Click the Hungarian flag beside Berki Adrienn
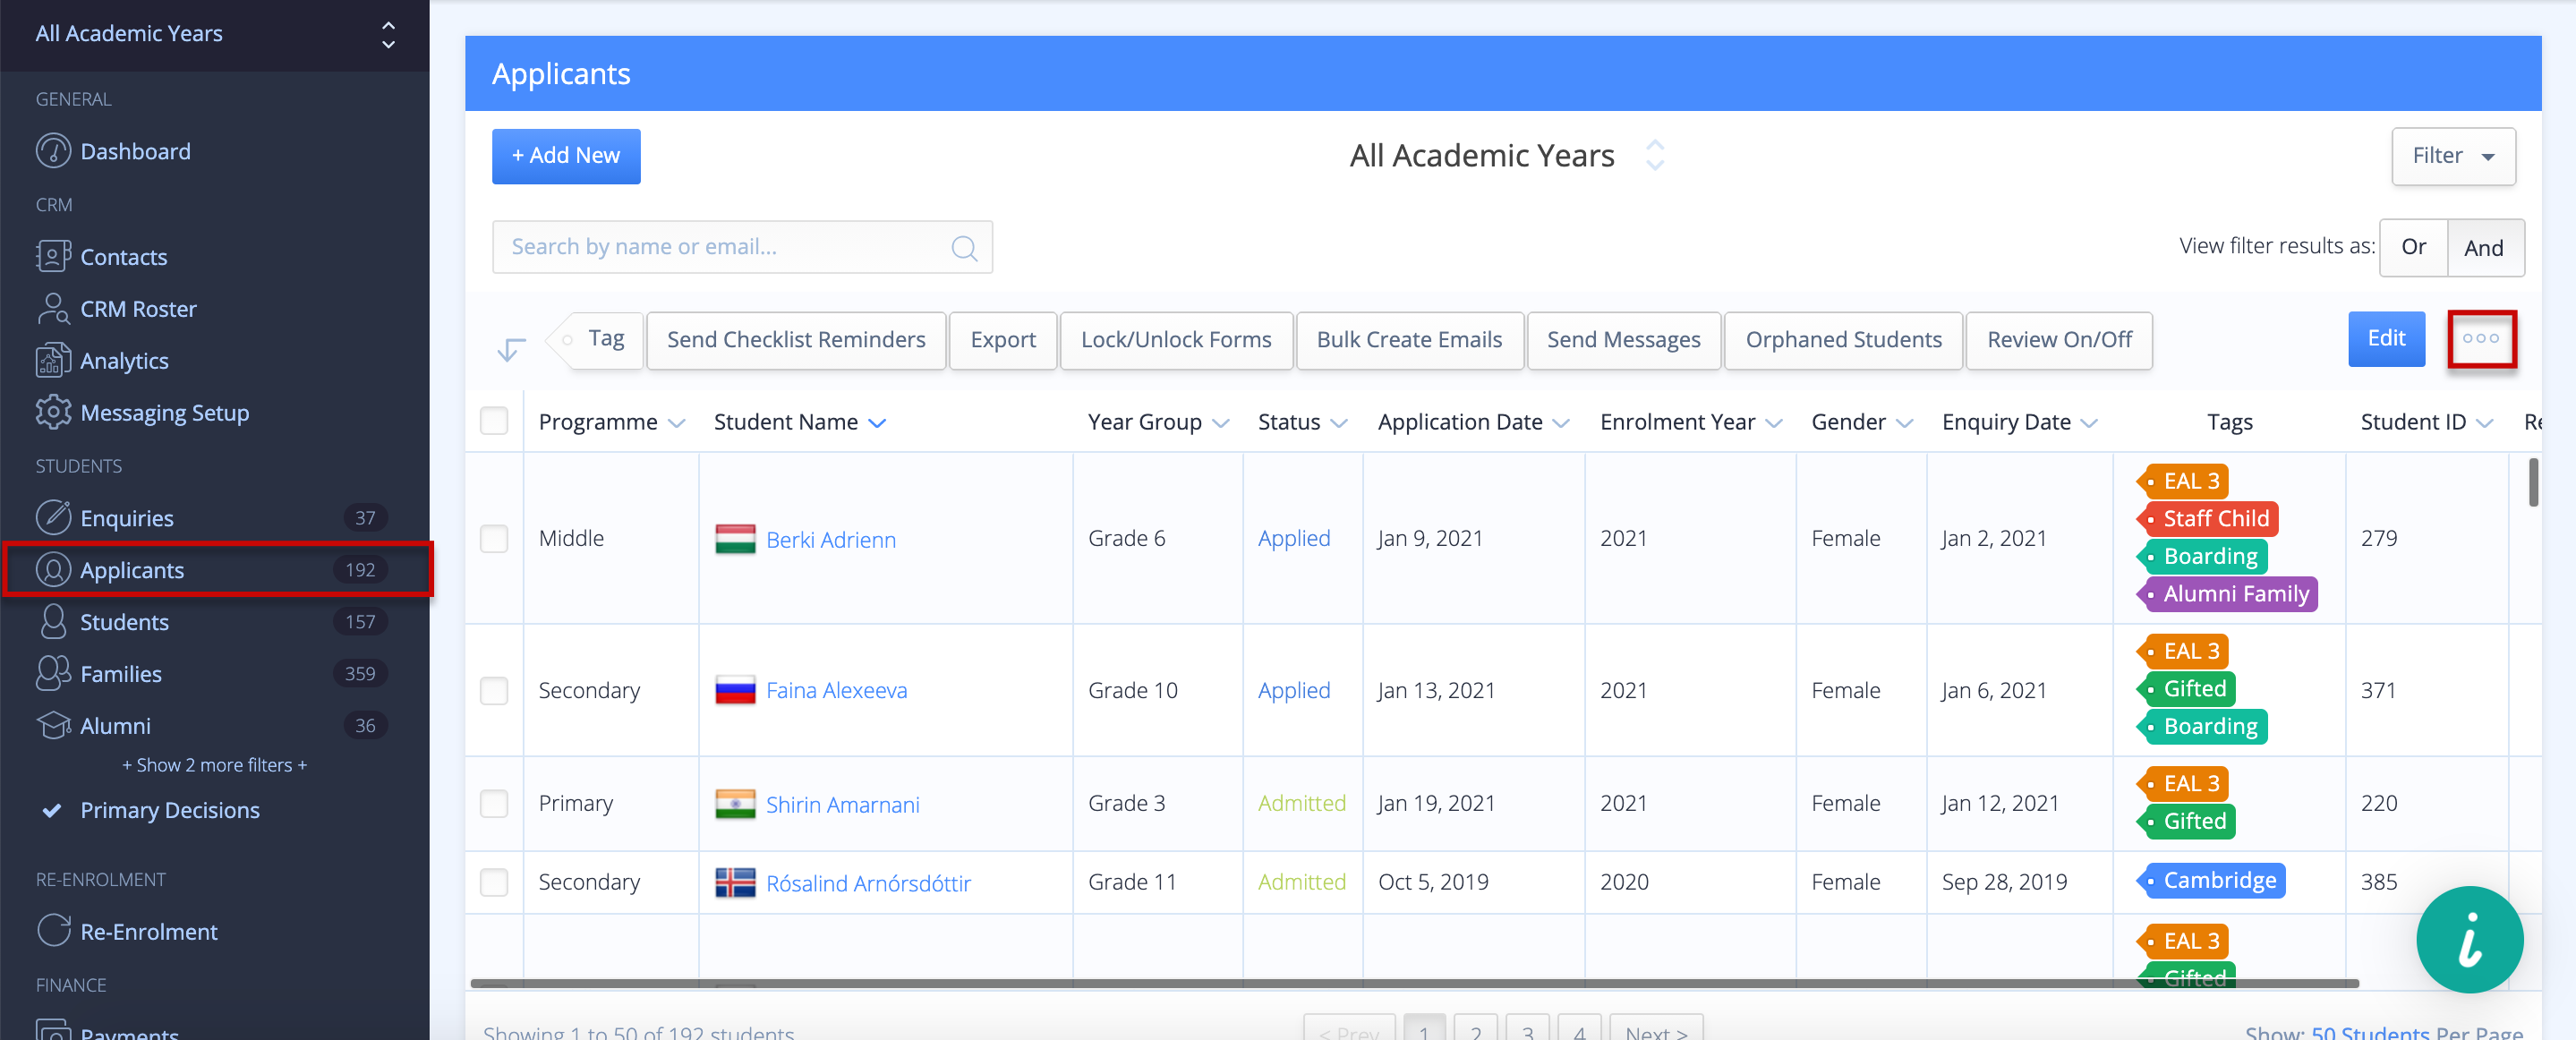Screen dimensions: 2576x1040 pyautogui.click(x=735, y=539)
